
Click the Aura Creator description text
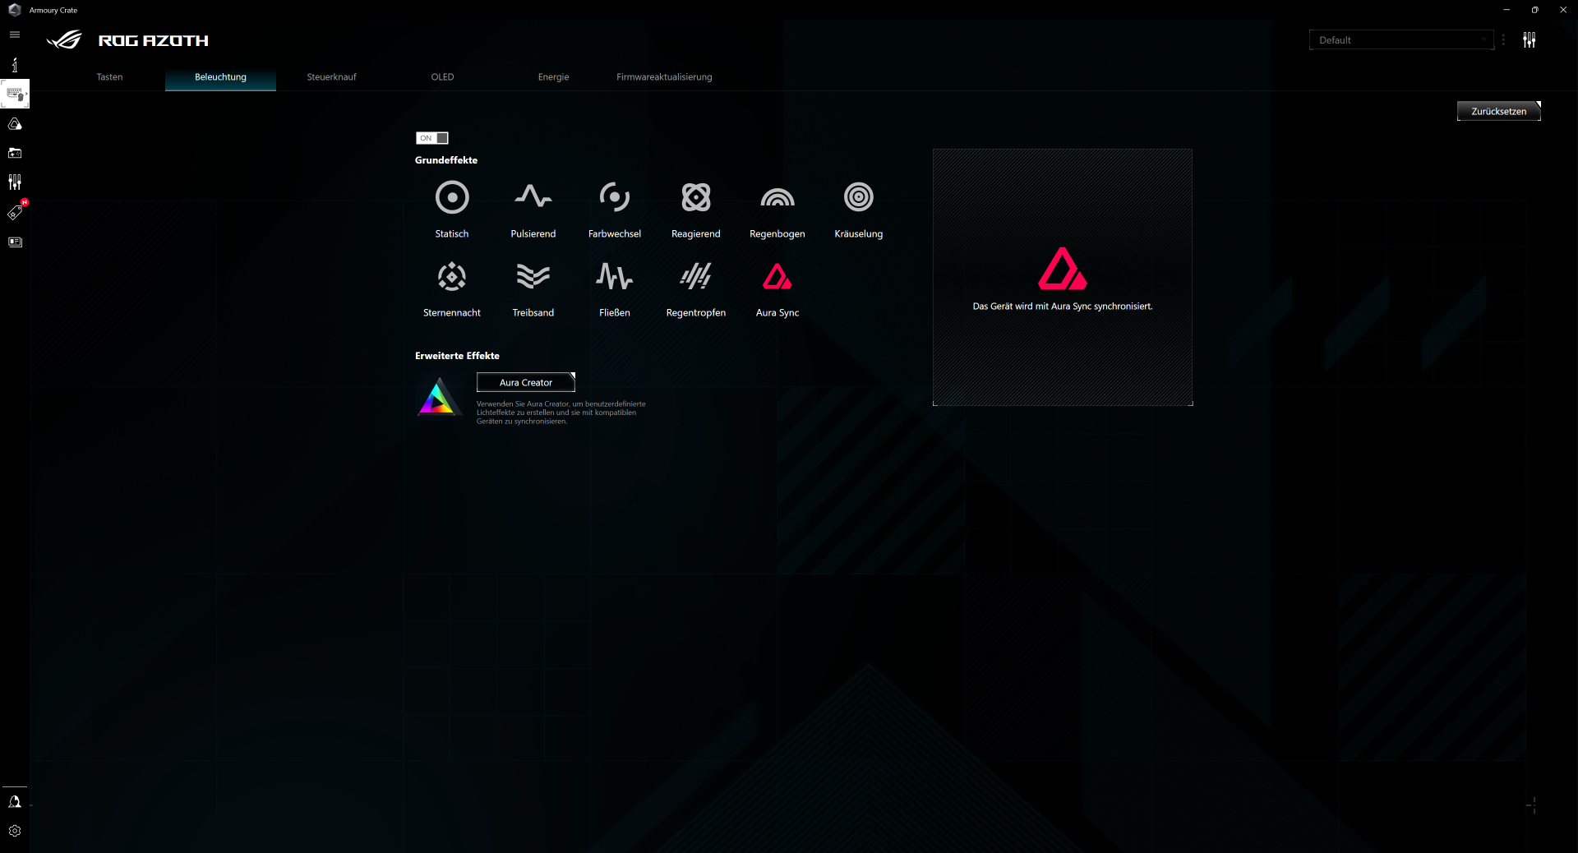(561, 413)
